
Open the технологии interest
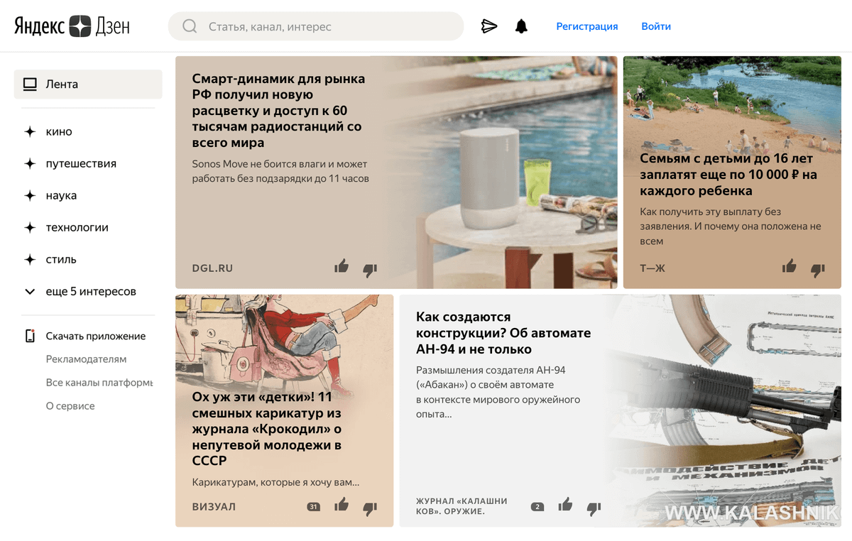(x=77, y=227)
